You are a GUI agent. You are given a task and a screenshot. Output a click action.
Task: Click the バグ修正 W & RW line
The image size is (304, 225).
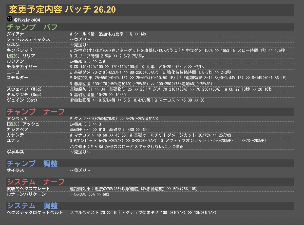tap(127, 146)
